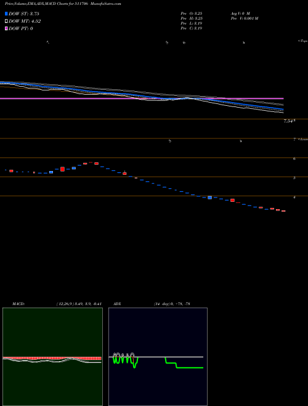The height and width of the screenshot is (406, 308).
Task: Click the 'Pre L: 3.19' low value
Action: click(192, 23)
